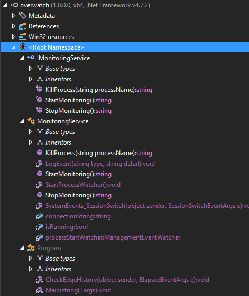249x296 pixels.
Task: Expand Inheritors under IMonitoringService
Action: pos(31,79)
